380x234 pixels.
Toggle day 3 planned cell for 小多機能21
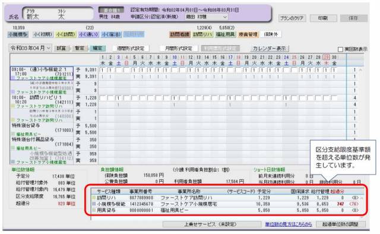click(119, 70)
